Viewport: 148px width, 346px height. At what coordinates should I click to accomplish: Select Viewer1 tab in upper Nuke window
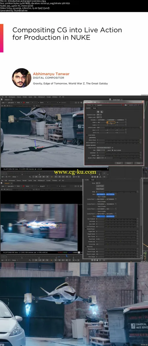point(7,100)
